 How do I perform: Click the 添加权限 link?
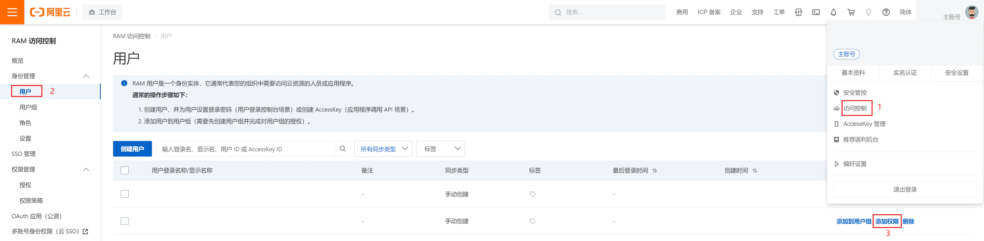pyautogui.click(x=887, y=221)
